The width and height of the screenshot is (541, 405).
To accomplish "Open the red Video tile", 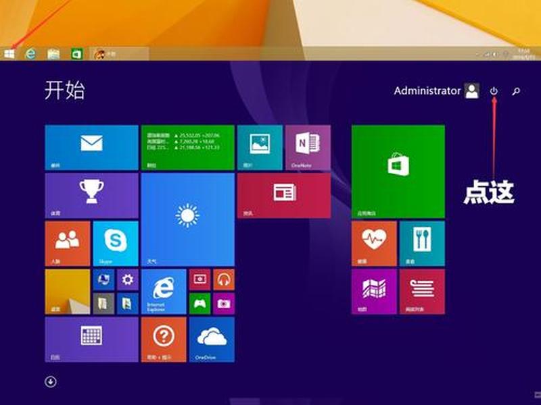I will (199, 279).
